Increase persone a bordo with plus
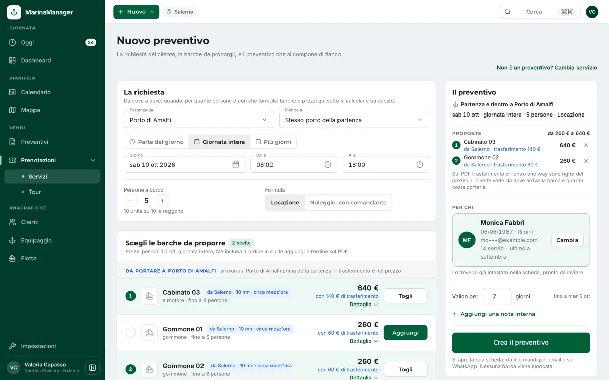The image size is (609, 380). tap(162, 201)
